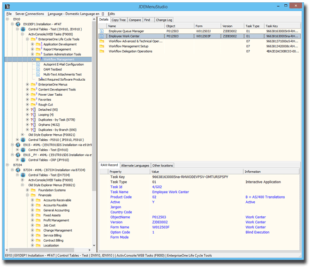Expand the Control Tables - CRP (JPY910) node
Viewport: 311px width, 267px height.
click(17, 160)
